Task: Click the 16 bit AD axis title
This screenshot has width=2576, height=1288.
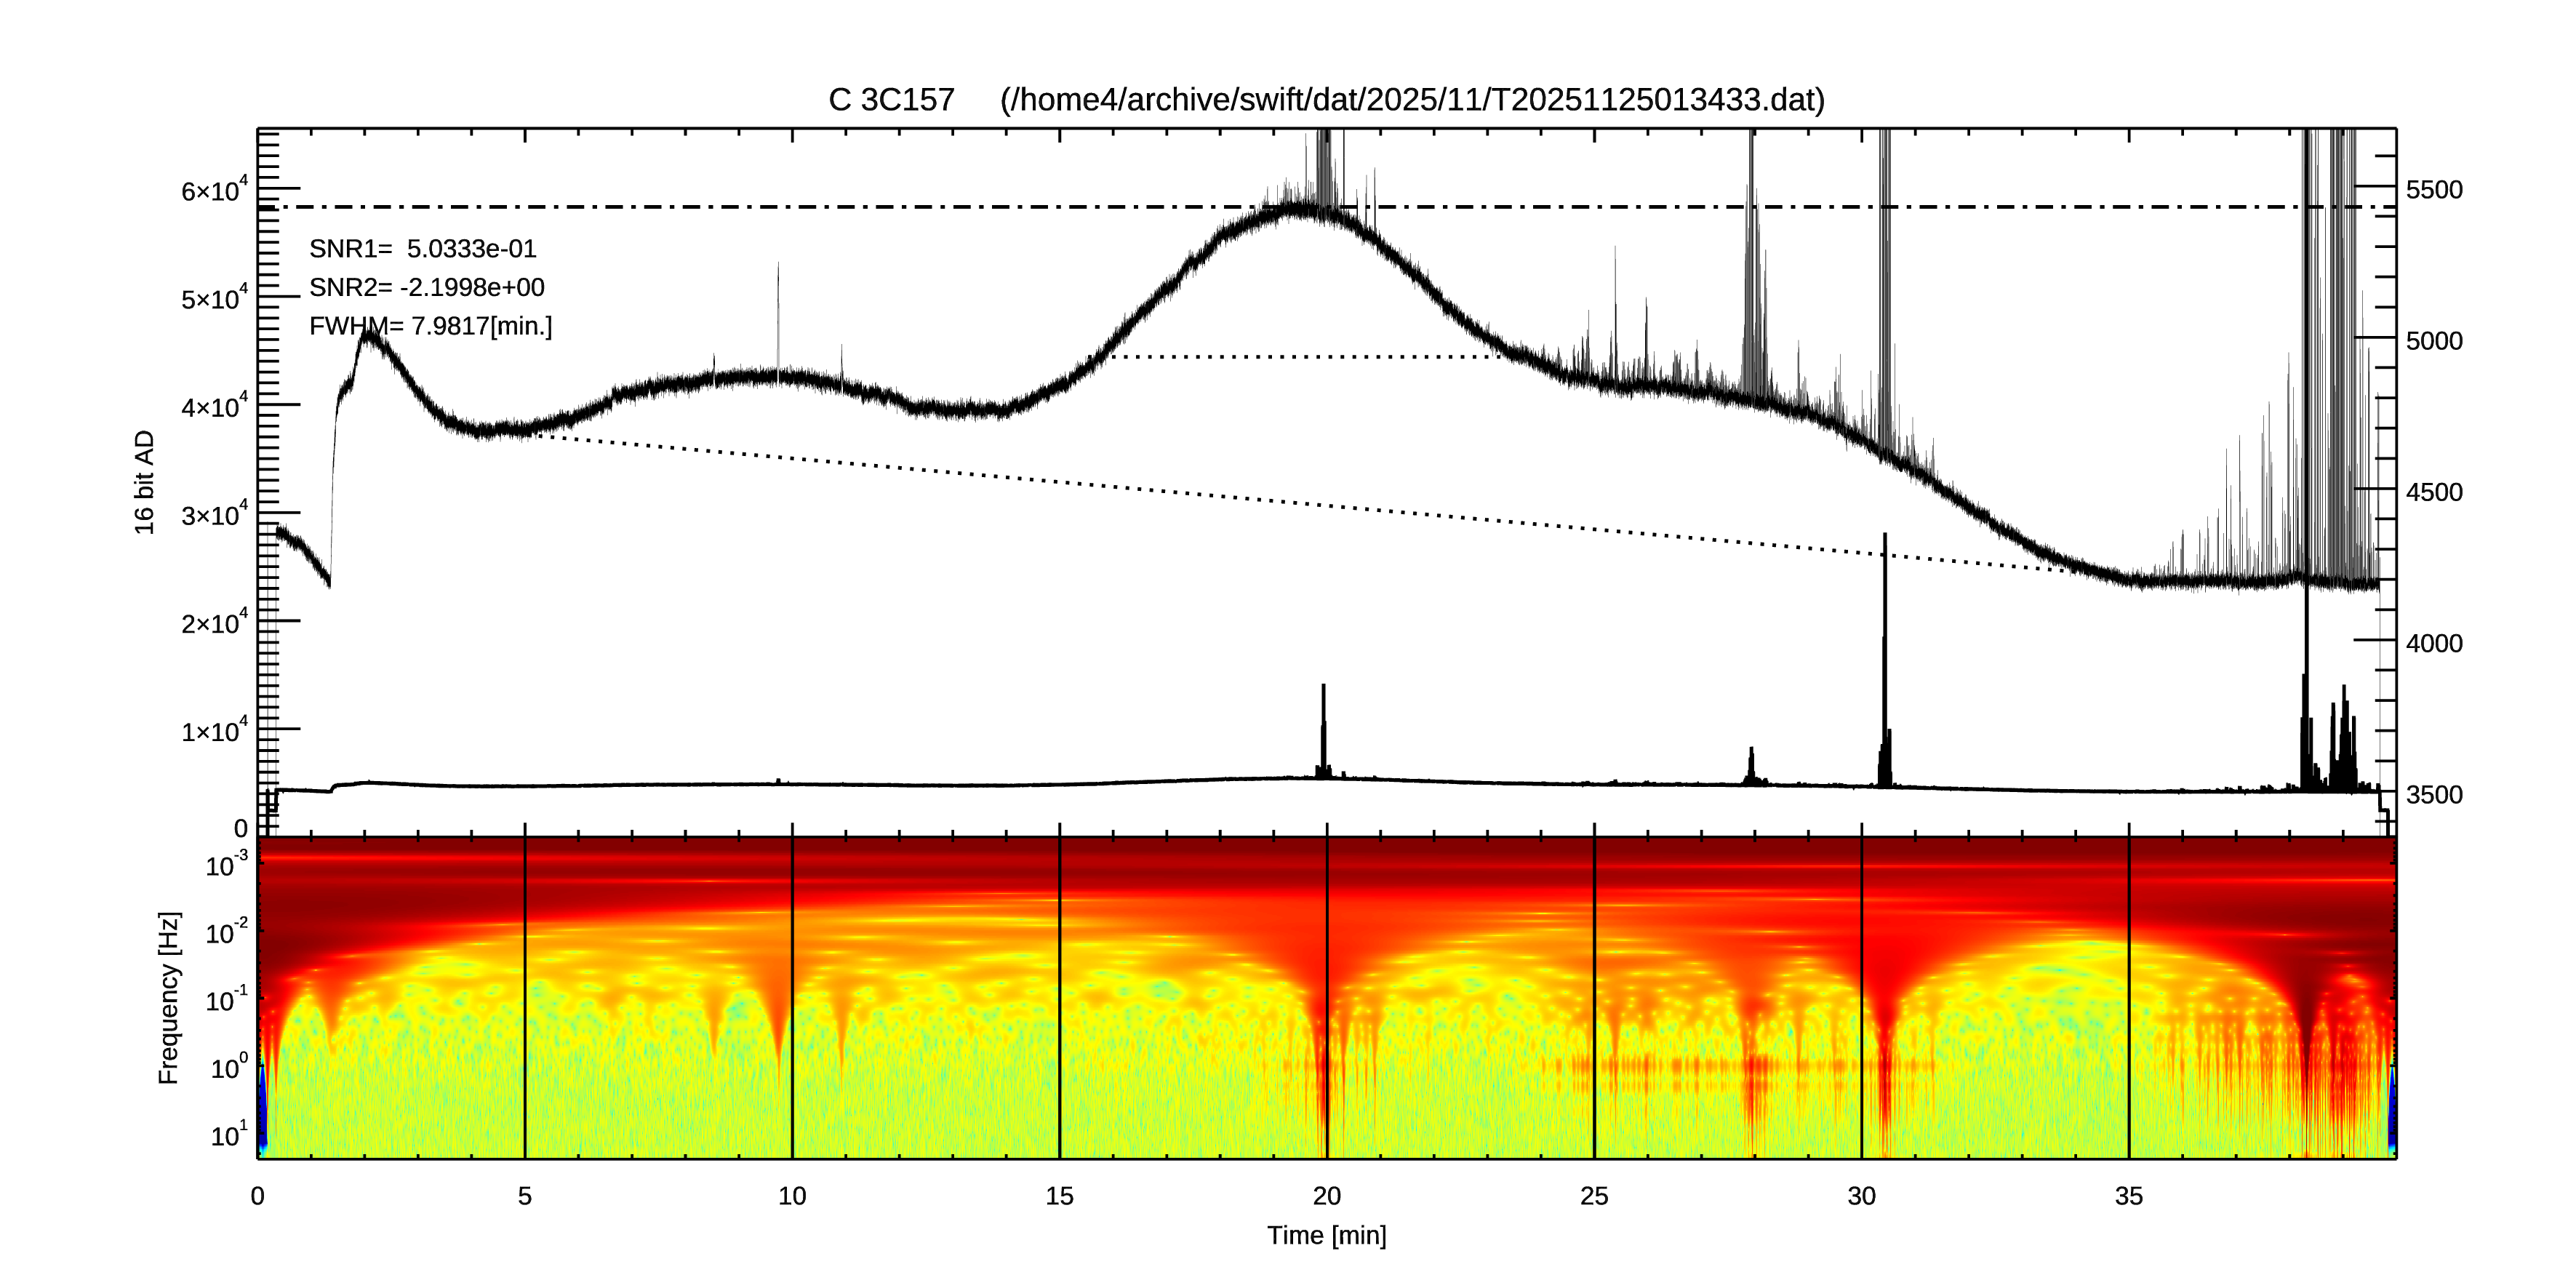Action: pos(145,482)
